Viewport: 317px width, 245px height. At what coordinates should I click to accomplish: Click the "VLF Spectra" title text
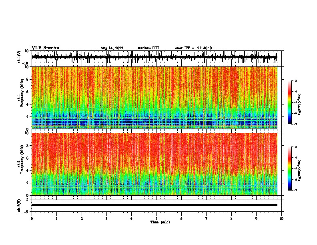point(45,48)
